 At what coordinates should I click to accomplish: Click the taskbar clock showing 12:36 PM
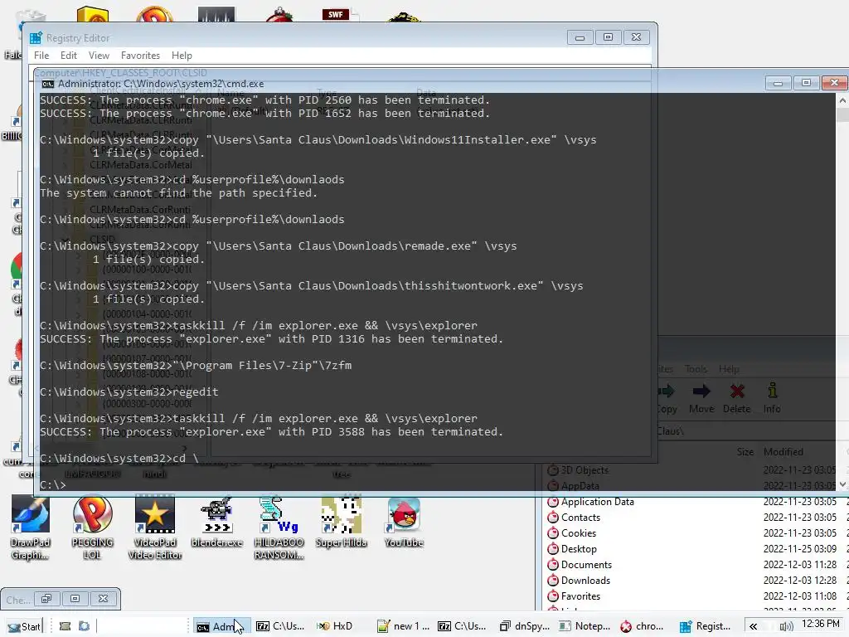pyautogui.click(x=820, y=624)
